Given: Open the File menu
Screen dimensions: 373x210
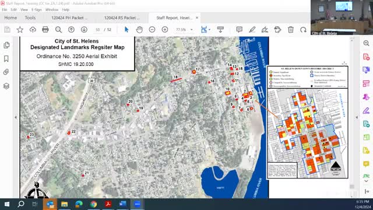Looking at the screenshot, I should coord(4,10).
